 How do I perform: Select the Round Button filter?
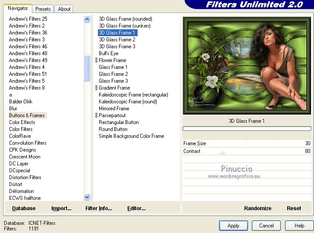113,129
